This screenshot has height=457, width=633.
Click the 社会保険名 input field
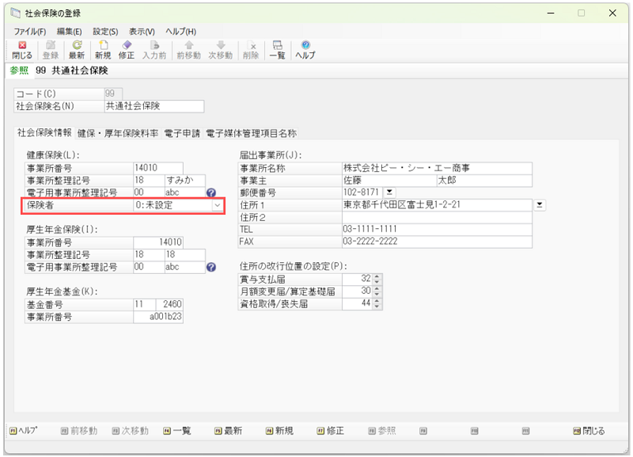[154, 106]
